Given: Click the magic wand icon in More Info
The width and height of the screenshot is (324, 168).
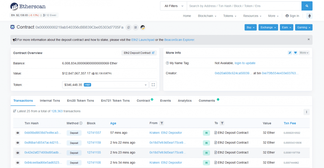Looking at the screenshot, I should pos(290,52).
